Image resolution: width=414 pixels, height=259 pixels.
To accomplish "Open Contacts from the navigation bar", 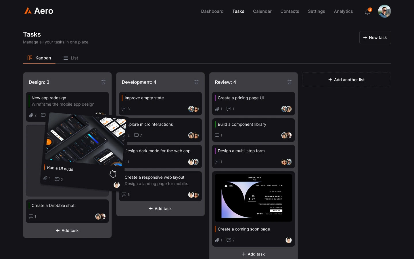I will pos(290,11).
